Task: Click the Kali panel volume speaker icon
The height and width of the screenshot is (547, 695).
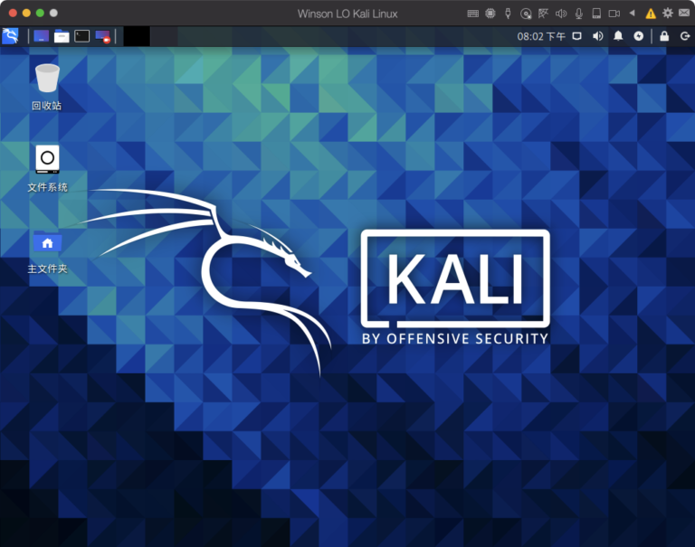Action: point(598,36)
